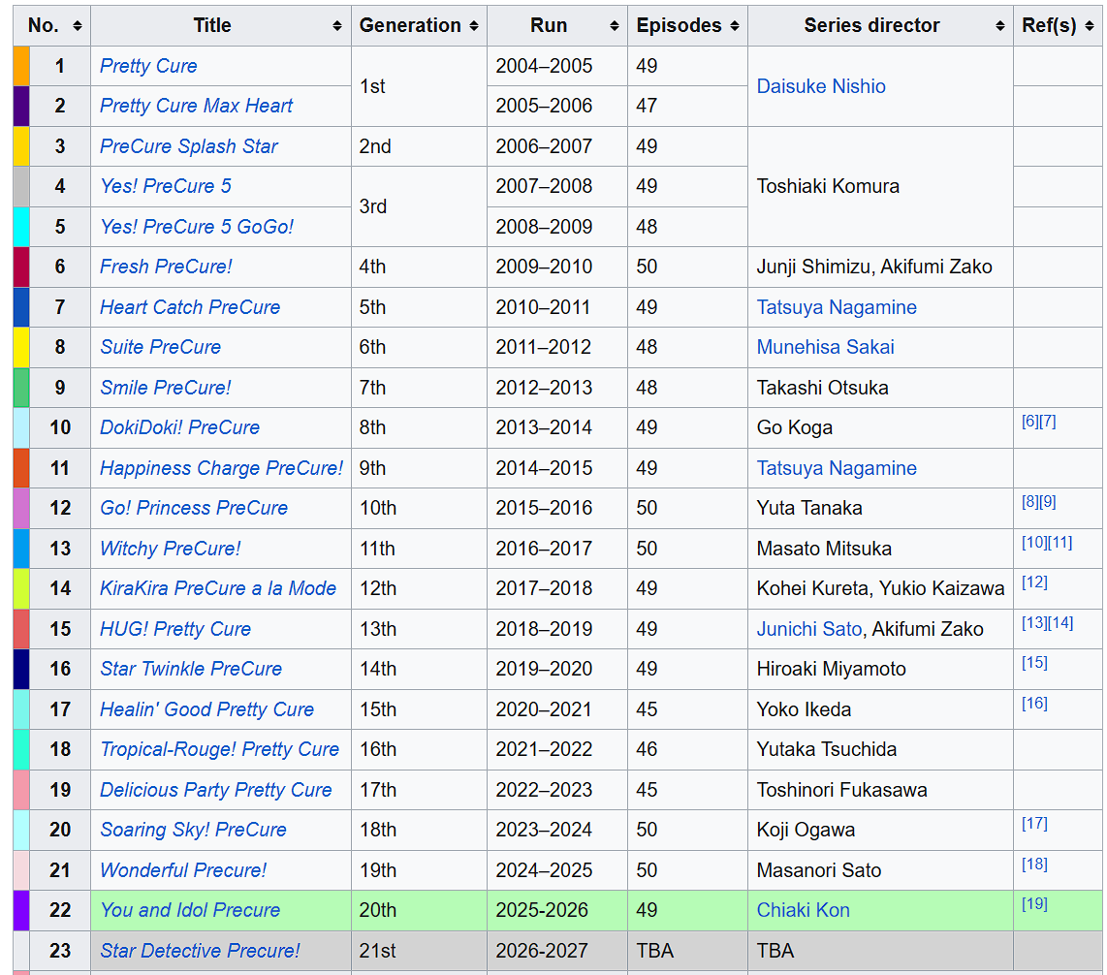Click purple color cell of row 2
Screen dimensions: 1107x975
click(x=21, y=106)
